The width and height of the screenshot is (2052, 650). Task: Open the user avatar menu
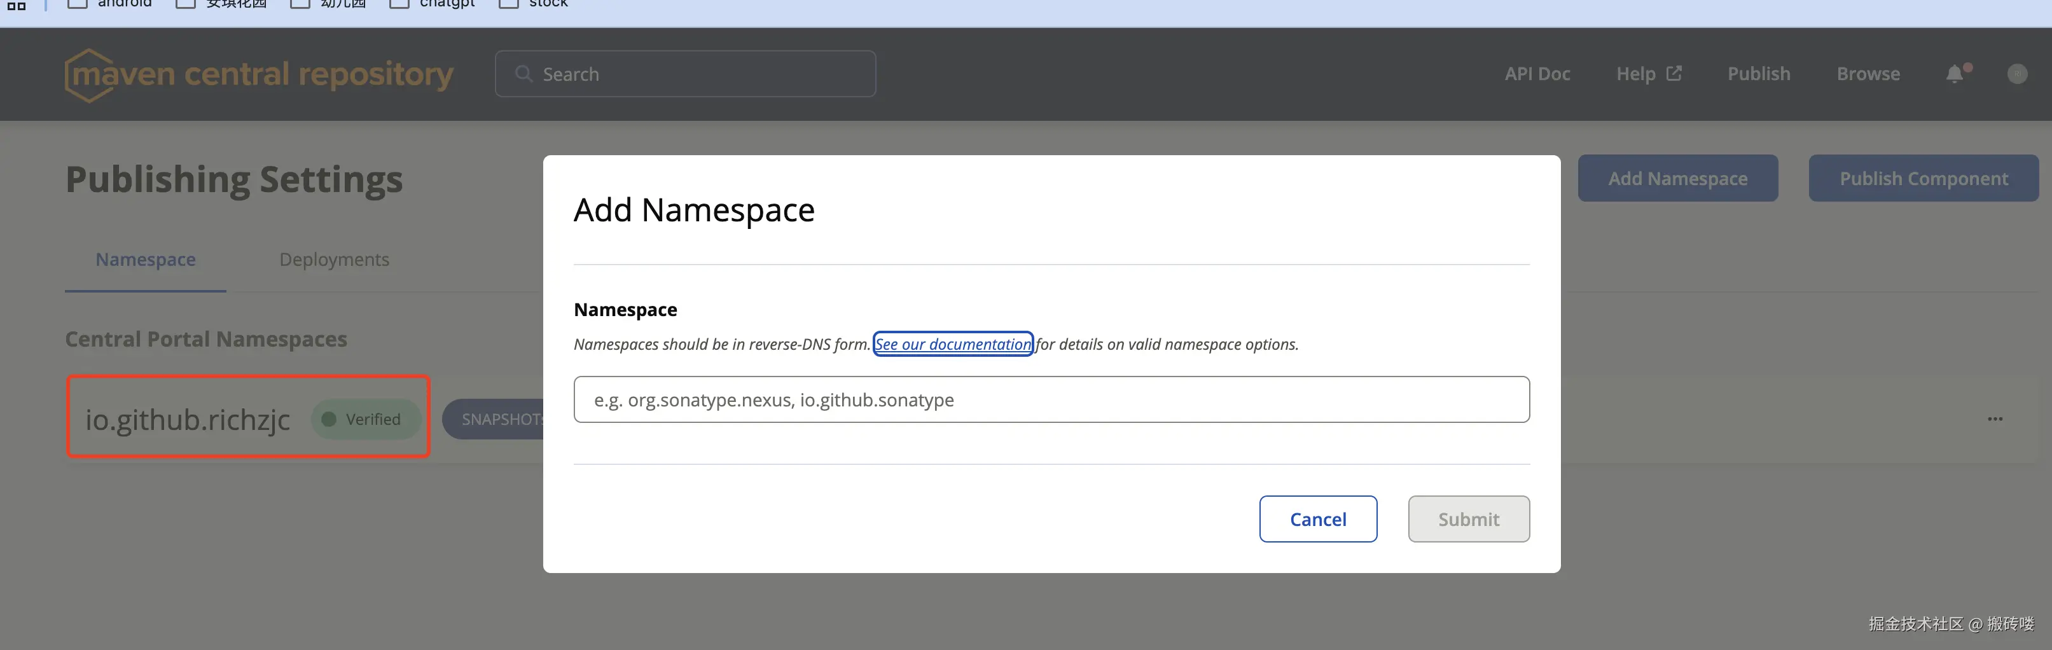click(2017, 74)
